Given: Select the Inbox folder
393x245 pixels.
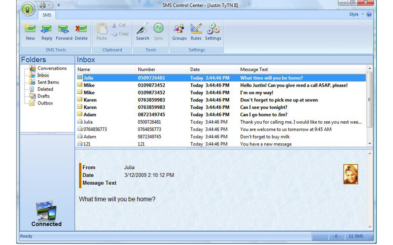Looking at the screenshot, I should (43, 75).
